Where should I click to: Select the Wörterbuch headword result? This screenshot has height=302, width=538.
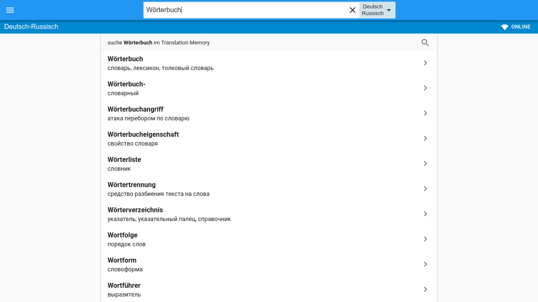[x=125, y=59]
